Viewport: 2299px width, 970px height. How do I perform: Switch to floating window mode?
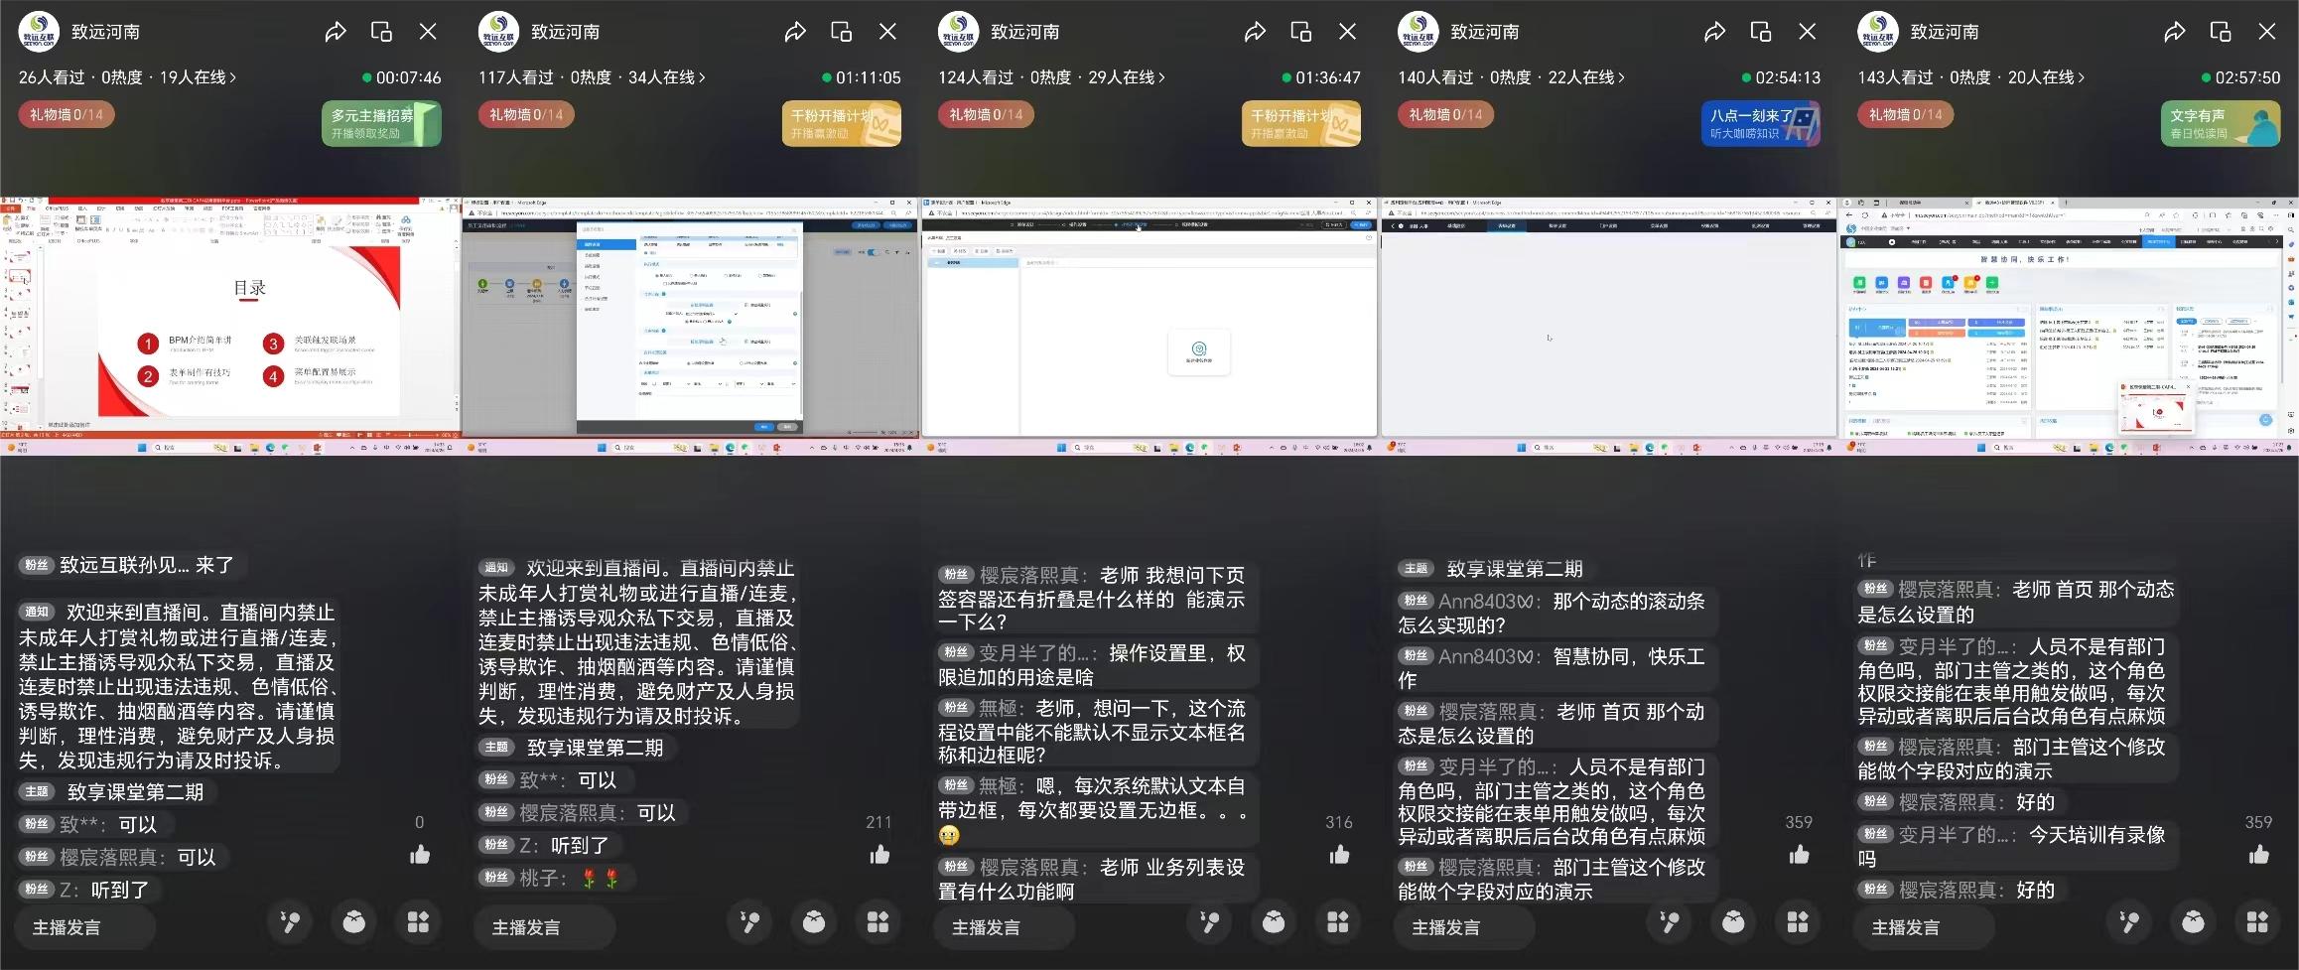(380, 30)
